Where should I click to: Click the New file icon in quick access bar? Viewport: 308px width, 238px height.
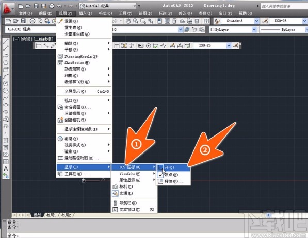[x=21, y=6]
